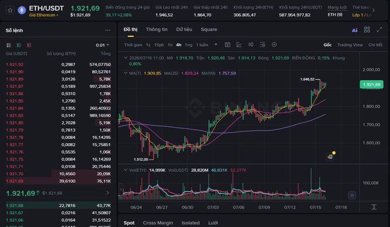Select the 1s time interval
Screen dimensions: 390x227
(x=148, y=45)
